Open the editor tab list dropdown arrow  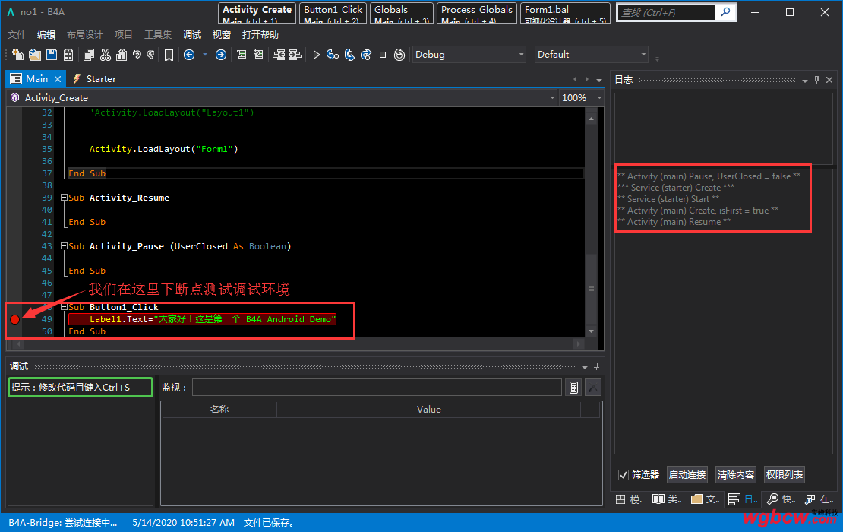point(599,80)
